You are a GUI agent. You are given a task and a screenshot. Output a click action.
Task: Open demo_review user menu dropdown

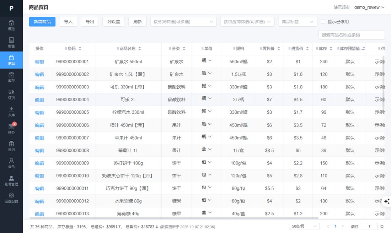point(369,7)
